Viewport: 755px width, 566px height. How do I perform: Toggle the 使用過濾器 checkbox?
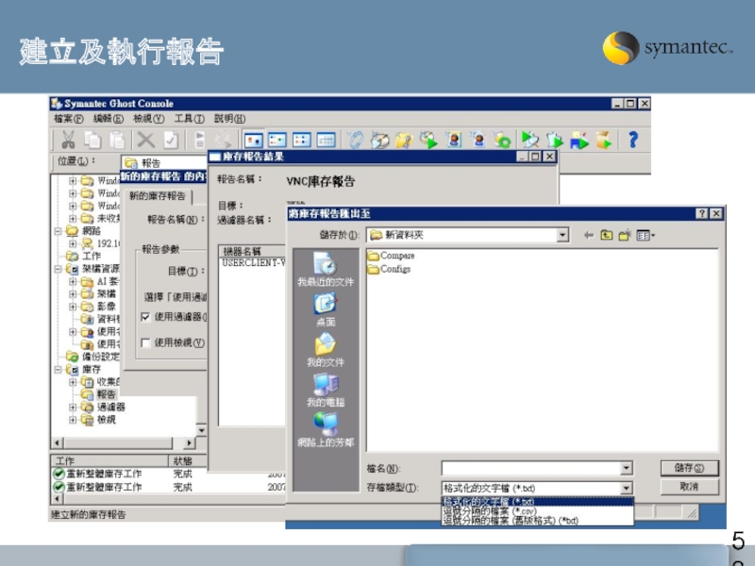pos(145,317)
